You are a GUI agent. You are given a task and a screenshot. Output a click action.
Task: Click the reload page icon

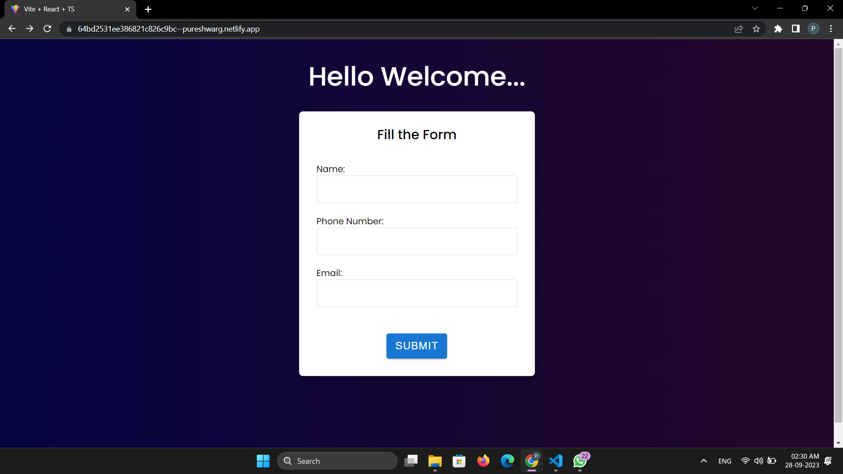point(47,29)
